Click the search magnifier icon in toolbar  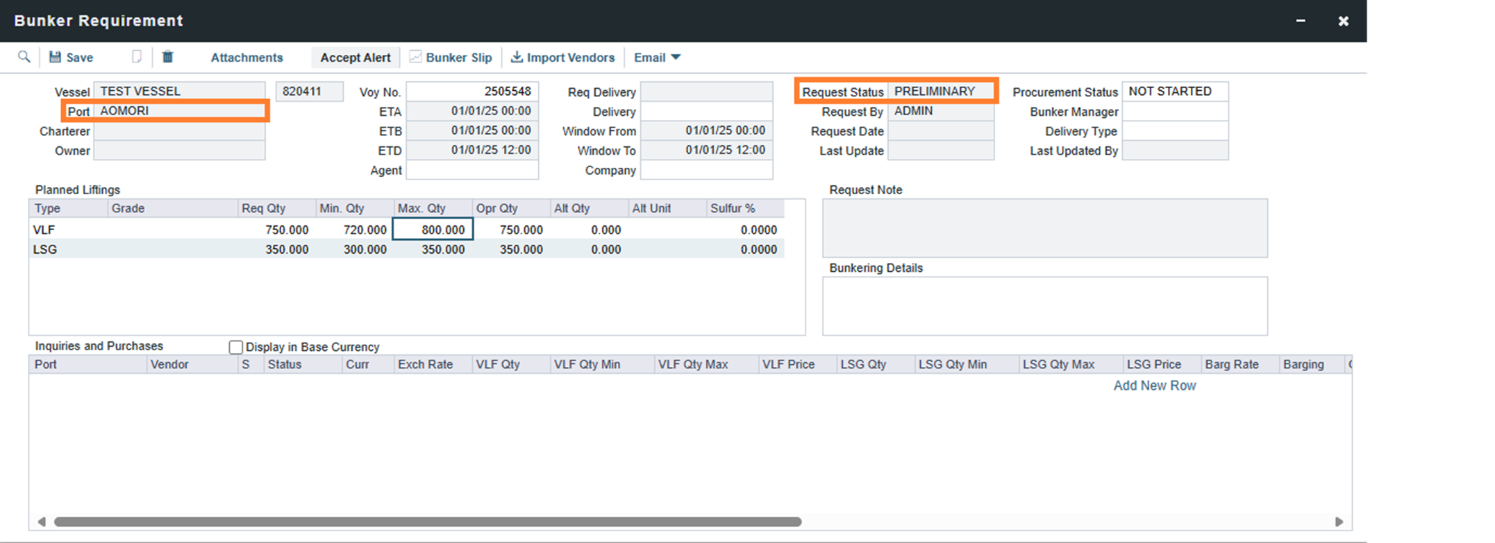24,57
